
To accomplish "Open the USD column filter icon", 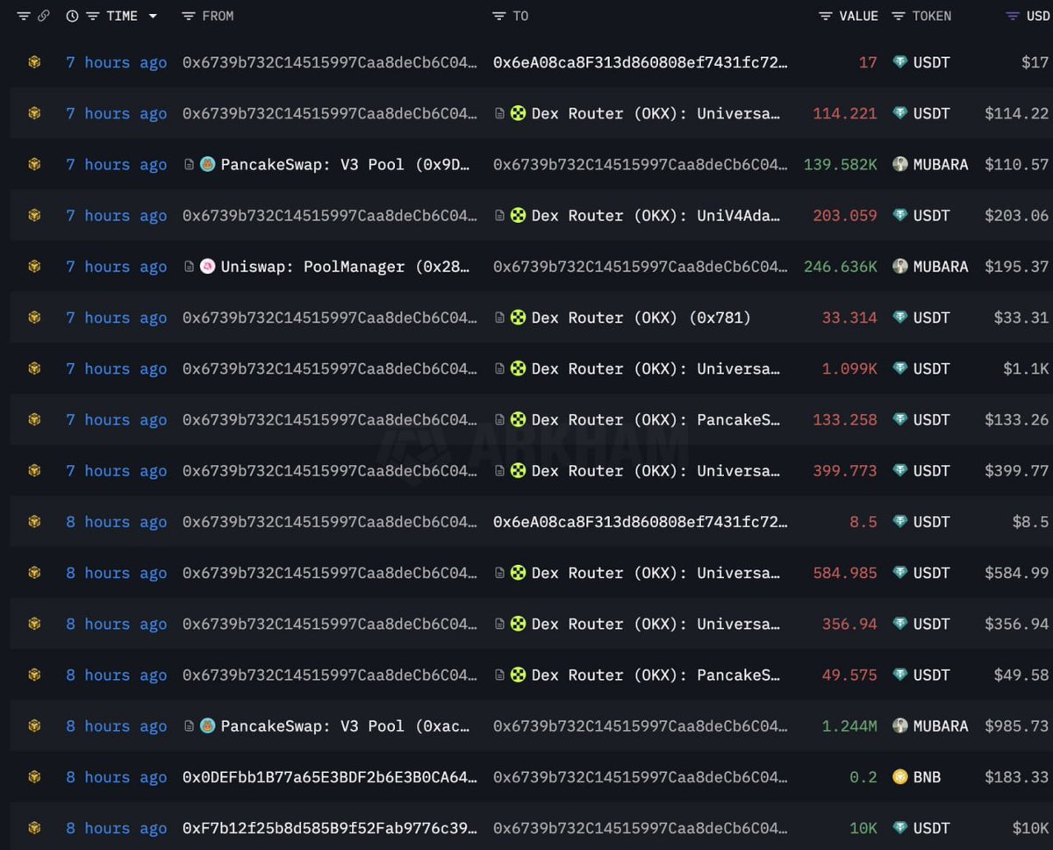I will click(1013, 16).
